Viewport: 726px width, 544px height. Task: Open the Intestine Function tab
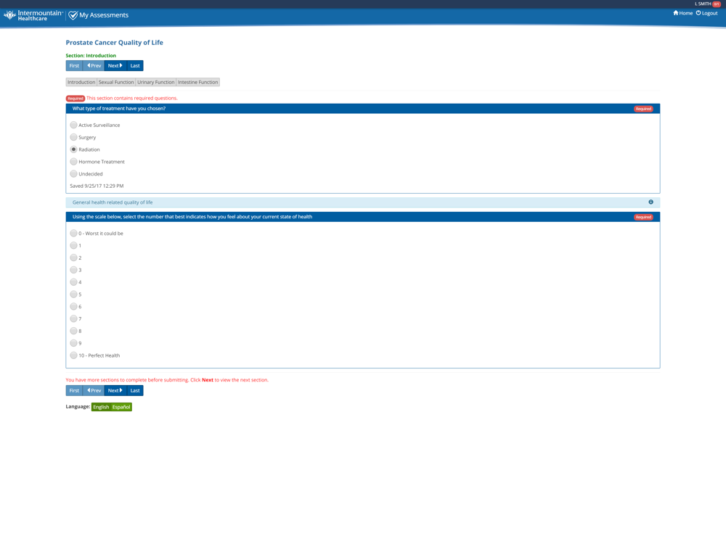point(197,83)
